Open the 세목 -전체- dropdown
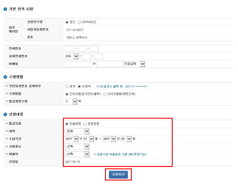 [77, 131]
